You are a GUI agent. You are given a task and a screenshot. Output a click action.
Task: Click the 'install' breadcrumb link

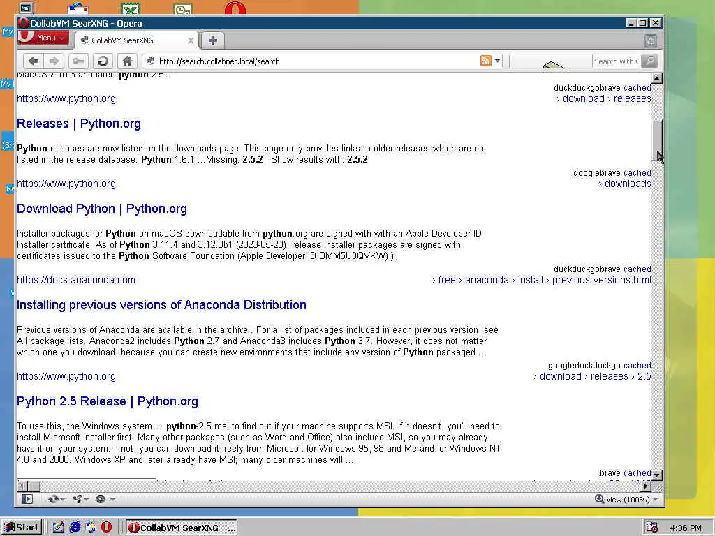pos(531,280)
